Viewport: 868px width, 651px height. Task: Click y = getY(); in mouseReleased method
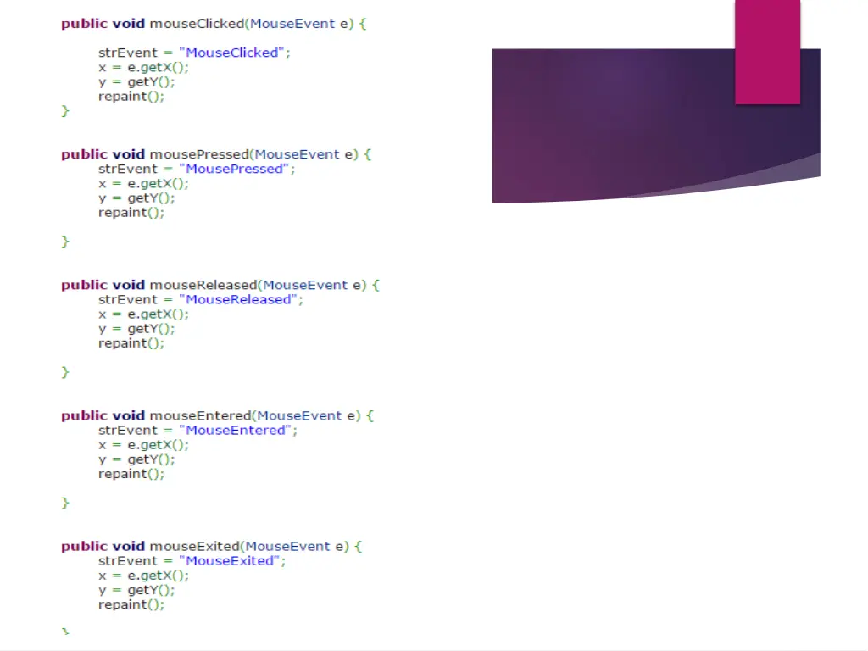pos(136,329)
